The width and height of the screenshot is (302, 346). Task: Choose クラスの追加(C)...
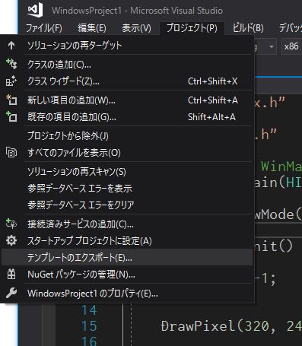click(x=127, y=65)
